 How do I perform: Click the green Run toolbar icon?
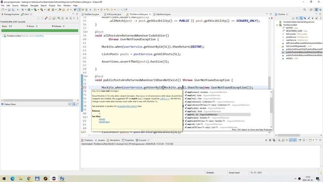pos(29,10)
